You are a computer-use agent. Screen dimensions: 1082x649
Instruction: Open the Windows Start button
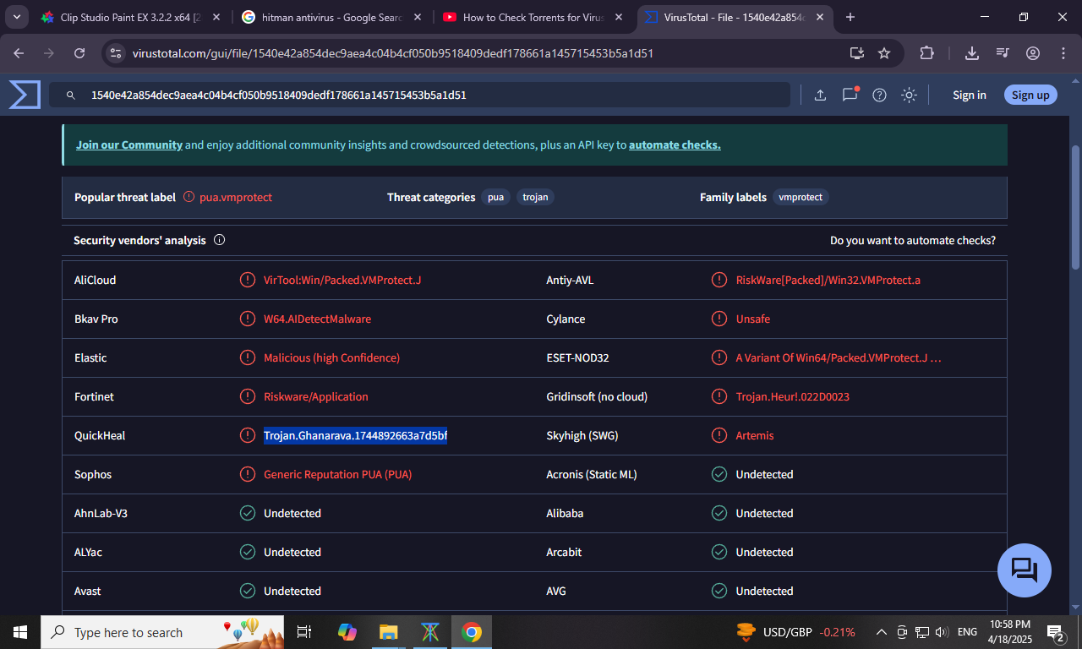pyautogui.click(x=20, y=632)
